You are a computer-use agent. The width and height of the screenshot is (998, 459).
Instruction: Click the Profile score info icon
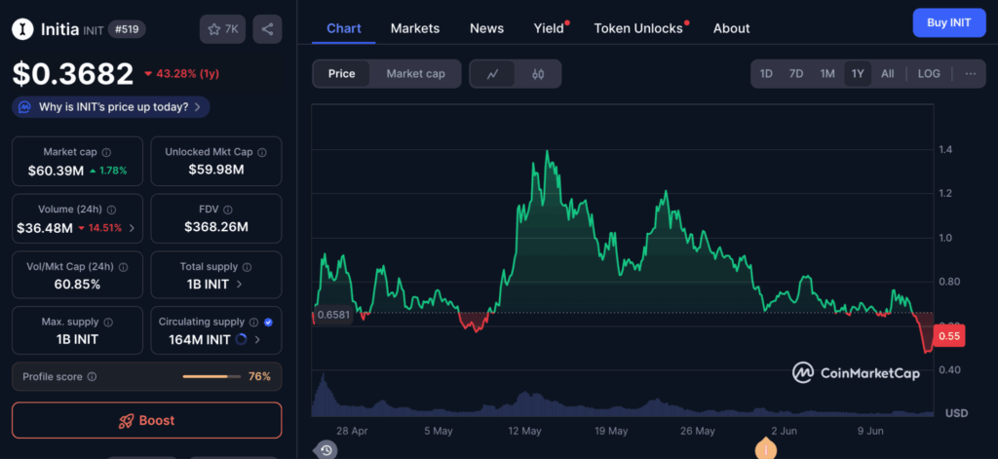click(x=92, y=376)
